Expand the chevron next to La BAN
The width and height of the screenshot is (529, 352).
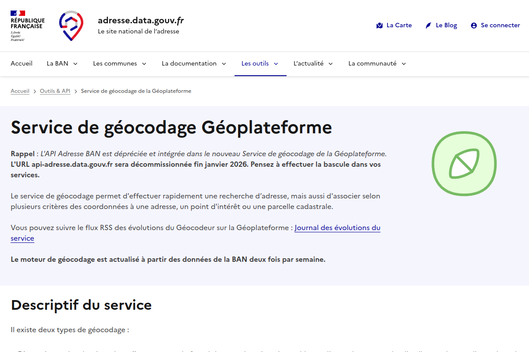75,64
